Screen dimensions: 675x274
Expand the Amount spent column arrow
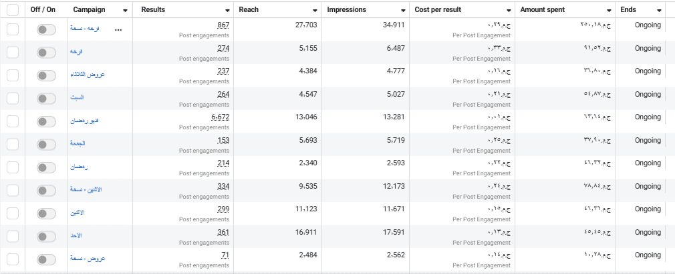[x=609, y=10]
